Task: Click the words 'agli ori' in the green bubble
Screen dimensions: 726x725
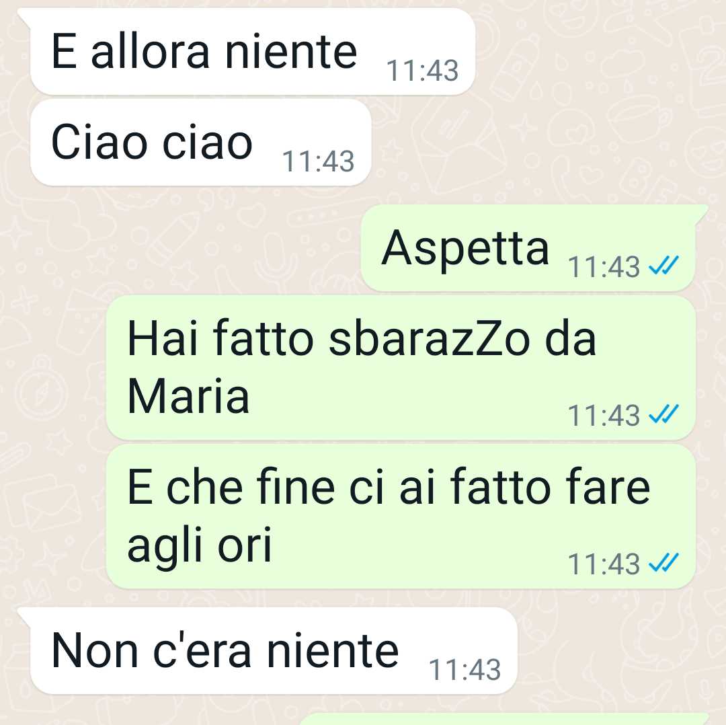Action: 199,547
